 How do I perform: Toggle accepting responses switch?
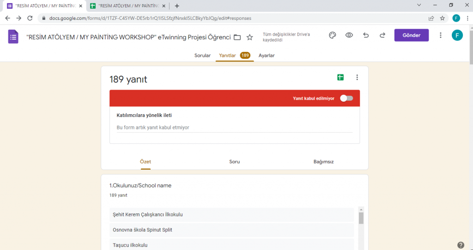point(346,98)
